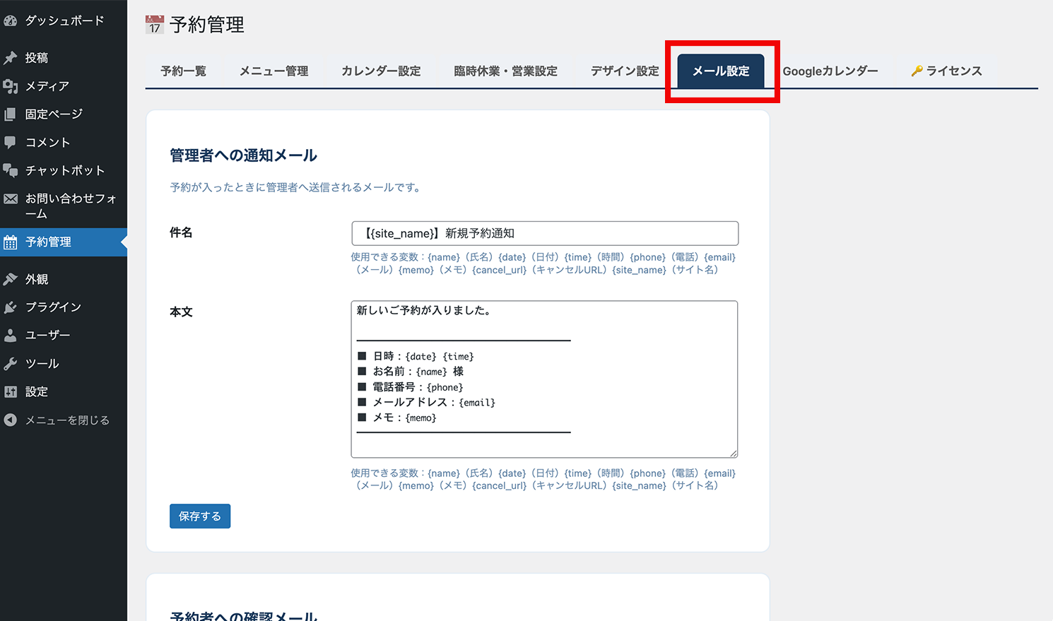Switch to the 予約一覧 tab
1053x621 pixels.
tap(183, 71)
